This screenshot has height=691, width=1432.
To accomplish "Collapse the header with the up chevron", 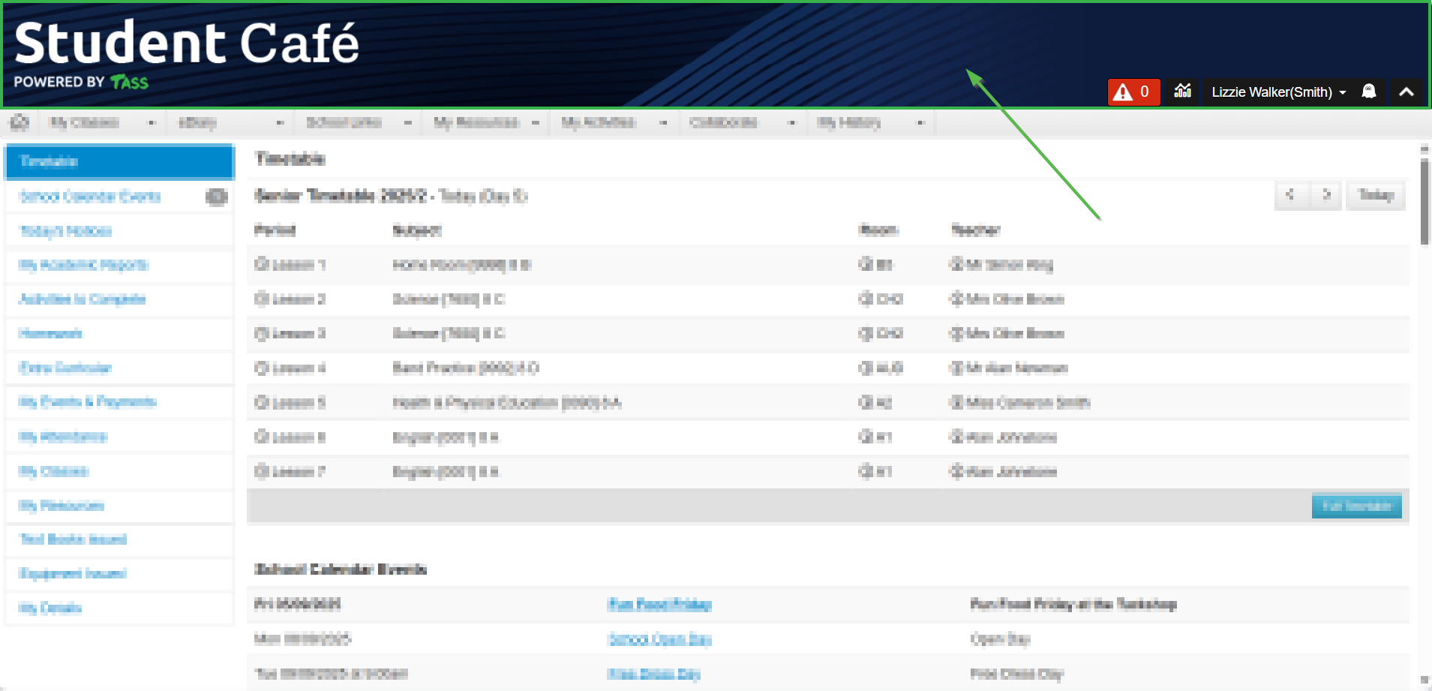I will pyautogui.click(x=1406, y=92).
